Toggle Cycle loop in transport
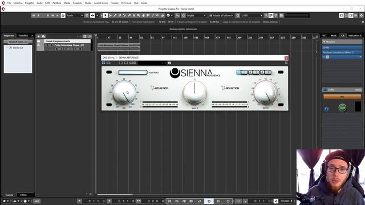Image resolution: width=365 pixels, height=205 pixels. (199, 201)
